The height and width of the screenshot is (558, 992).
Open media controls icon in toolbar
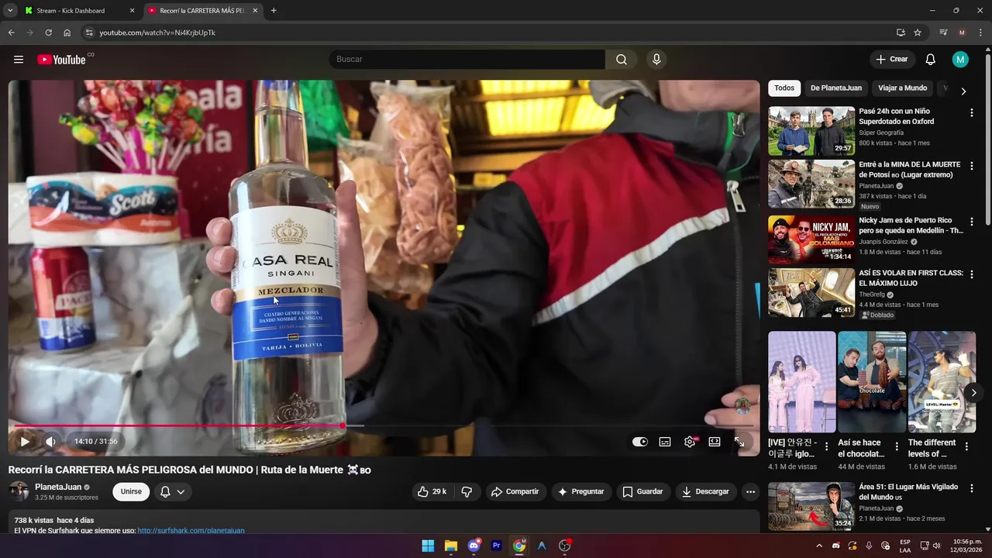click(943, 33)
